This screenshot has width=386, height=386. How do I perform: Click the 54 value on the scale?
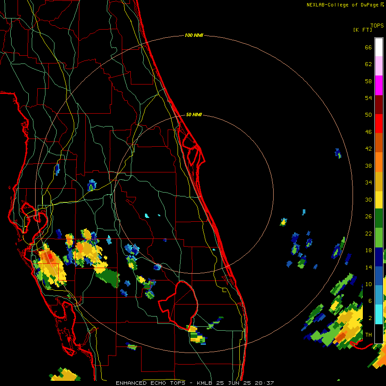[x=368, y=98]
